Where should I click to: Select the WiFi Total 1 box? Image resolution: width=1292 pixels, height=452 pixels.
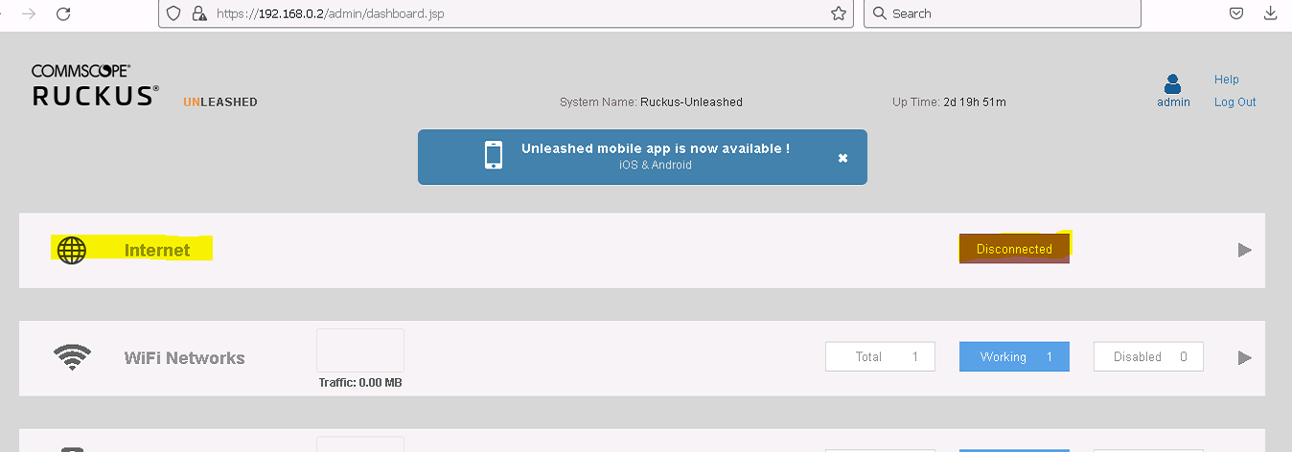pos(880,357)
